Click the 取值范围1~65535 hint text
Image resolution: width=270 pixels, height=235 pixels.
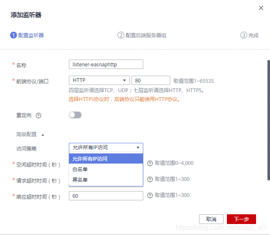[x=194, y=81]
